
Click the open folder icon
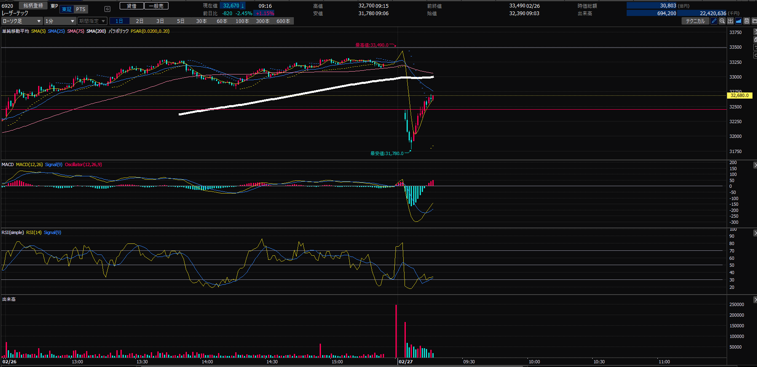(x=754, y=21)
